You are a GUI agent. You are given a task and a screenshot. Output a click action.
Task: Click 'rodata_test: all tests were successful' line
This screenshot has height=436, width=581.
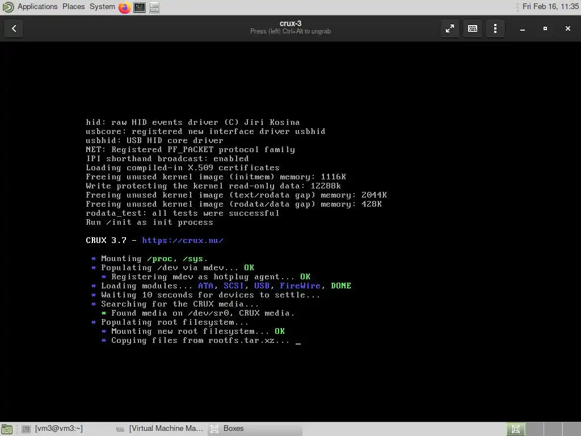[183, 213]
